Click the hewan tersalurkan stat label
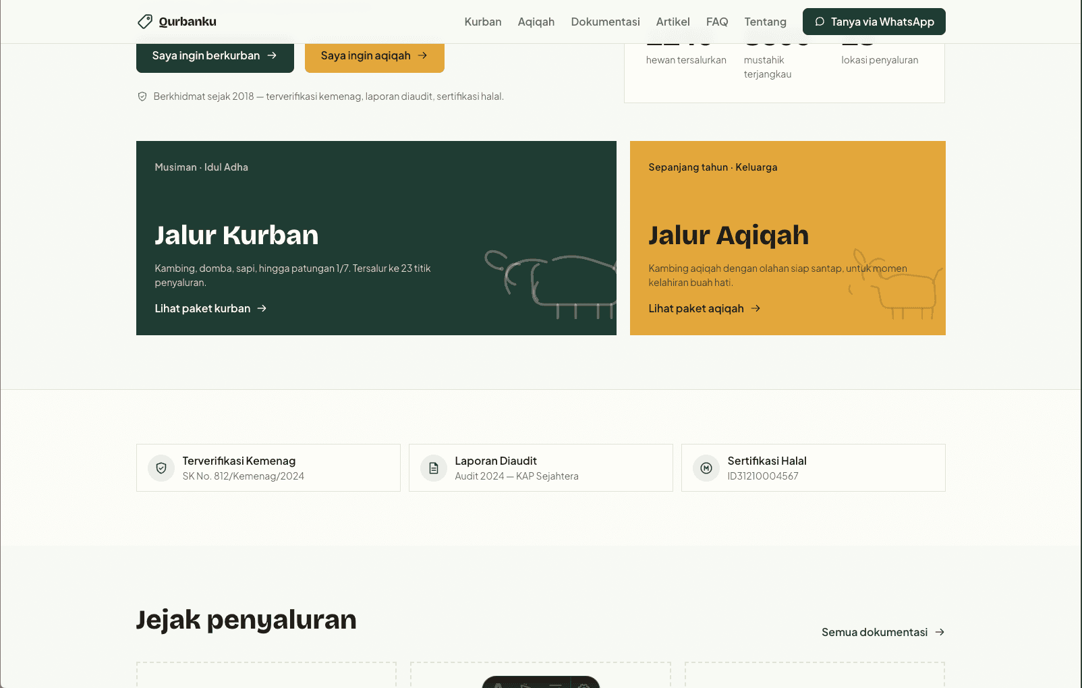Image resolution: width=1082 pixels, height=688 pixels. pos(686,60)
